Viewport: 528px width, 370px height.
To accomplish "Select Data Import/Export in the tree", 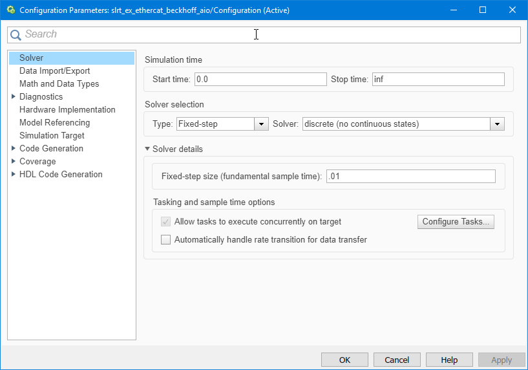I will [x=54, y=71].
